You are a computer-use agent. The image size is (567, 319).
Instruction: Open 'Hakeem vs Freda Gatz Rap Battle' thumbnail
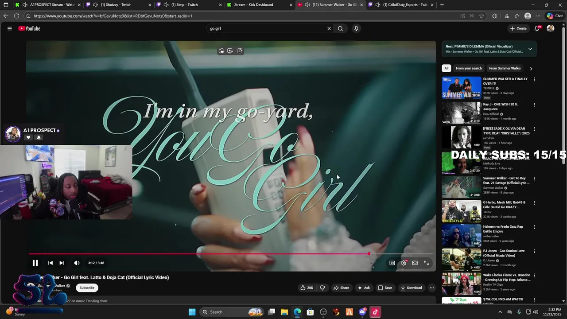[461, 235]
